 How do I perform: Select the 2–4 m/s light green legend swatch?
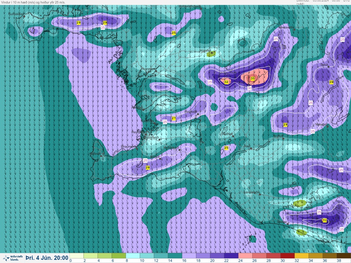point(91,256)
